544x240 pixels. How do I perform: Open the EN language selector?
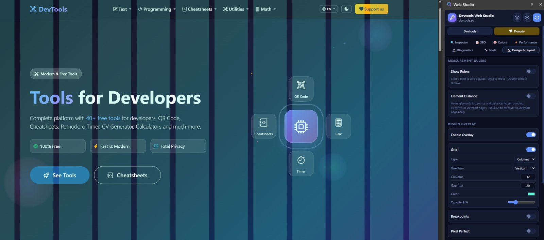[x=328, y=9]
